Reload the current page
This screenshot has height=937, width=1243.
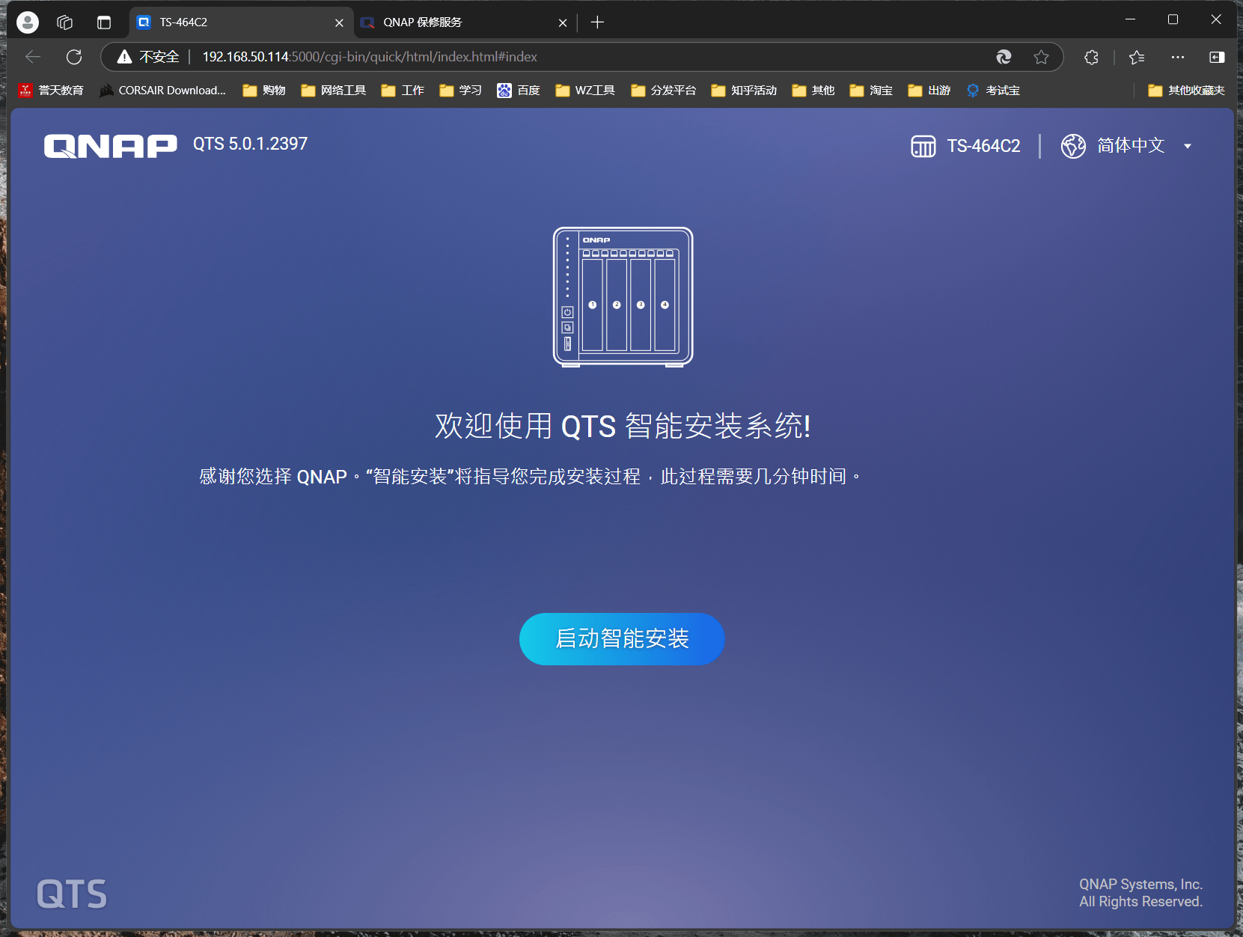pos(74,57)
